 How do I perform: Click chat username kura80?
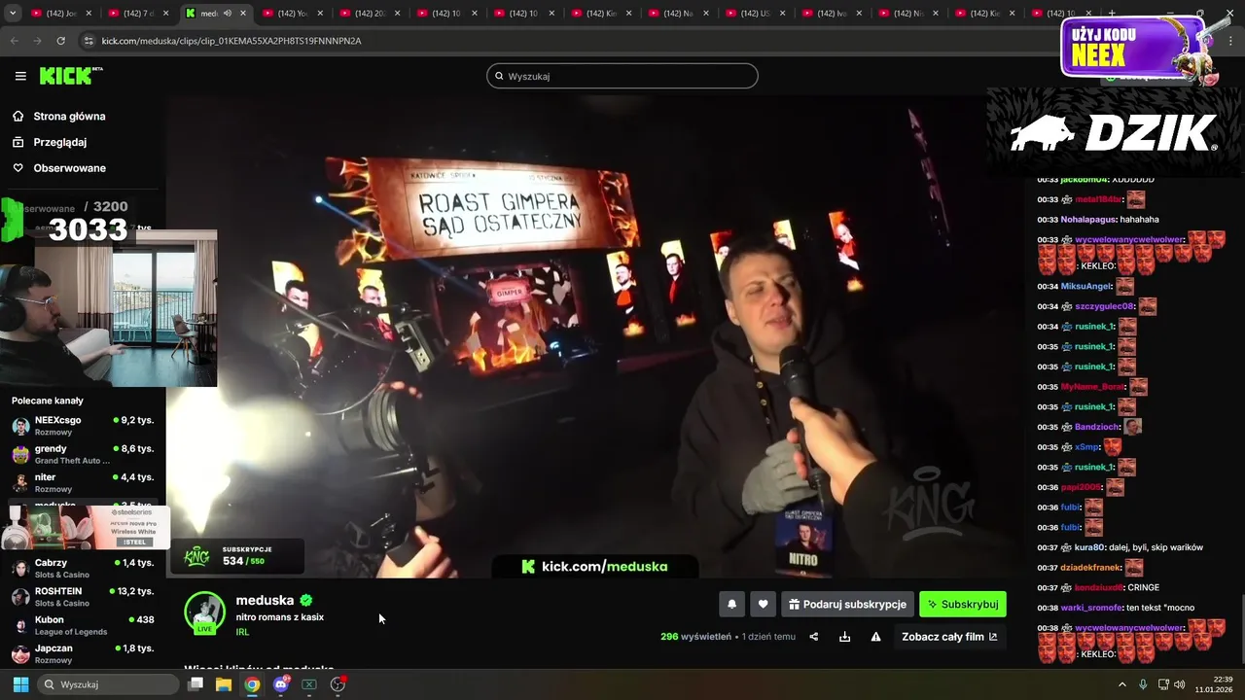[x=1091, y=547]
